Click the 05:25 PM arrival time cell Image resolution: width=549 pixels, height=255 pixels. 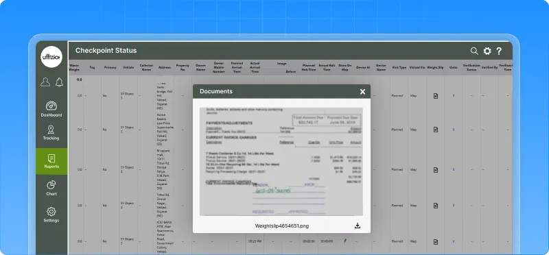[255, 241]
